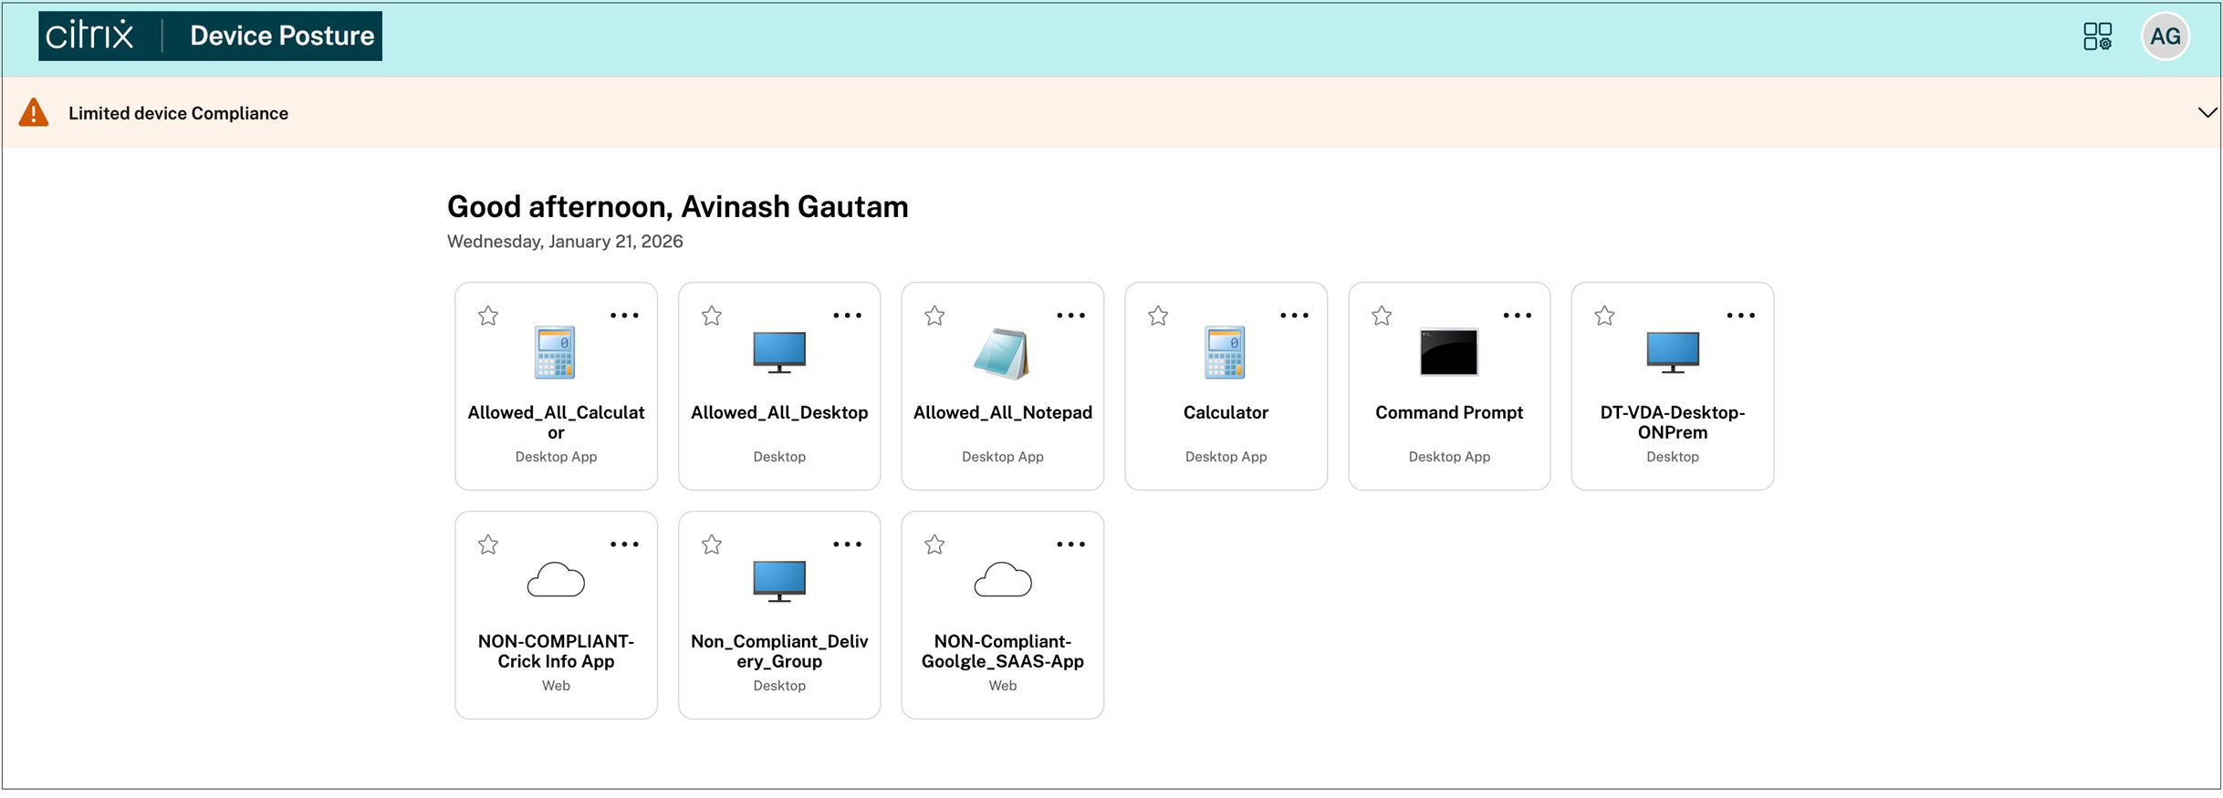
Task: Open the three-dot menu on Command Prompt
Action: point(1517,316)
